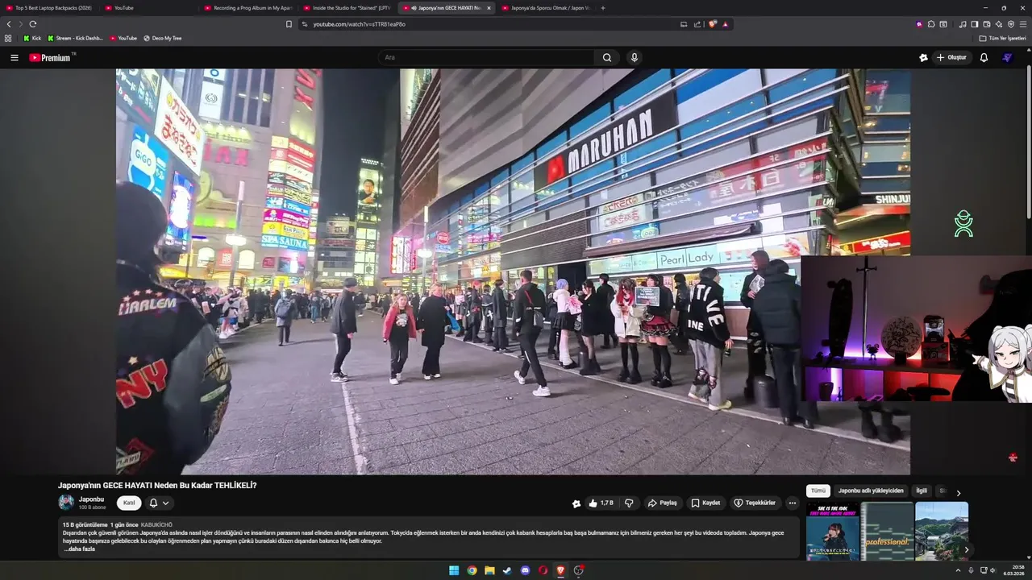Open the KABUKİCHŌ location tag
The image size is (1032, 580).
156,524
